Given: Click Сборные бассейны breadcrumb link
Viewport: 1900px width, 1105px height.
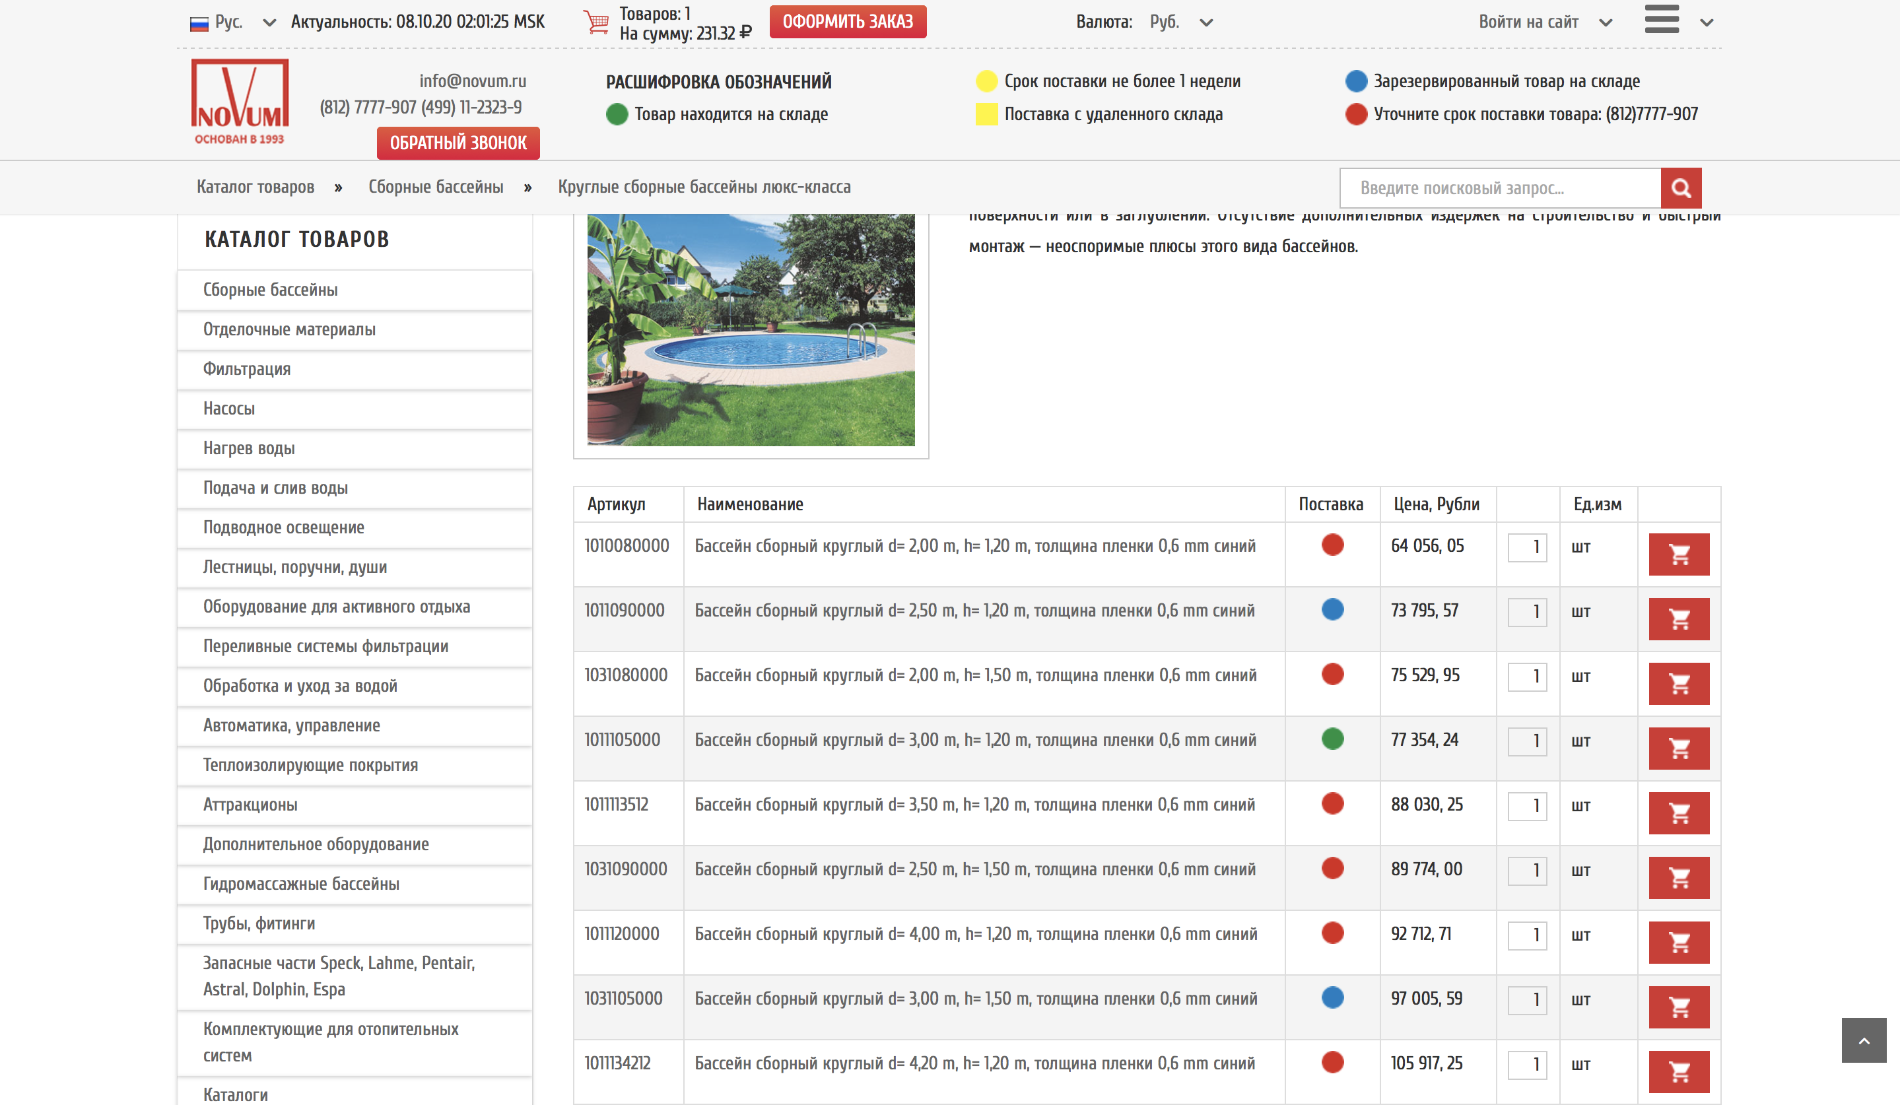Looking at the screenshot, I should (435, 187).
